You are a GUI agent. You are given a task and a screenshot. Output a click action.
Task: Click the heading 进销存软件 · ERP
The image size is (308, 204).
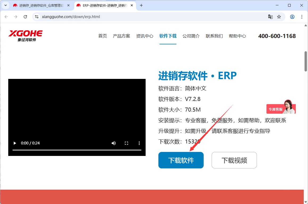pos(198,76)
